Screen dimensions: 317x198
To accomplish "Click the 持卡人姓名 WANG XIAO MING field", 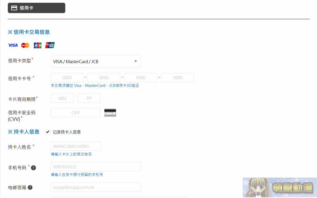I will coord(76,146).
